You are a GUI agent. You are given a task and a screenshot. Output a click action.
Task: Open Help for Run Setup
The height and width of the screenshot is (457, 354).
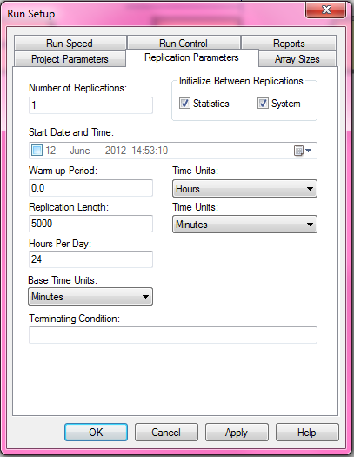pos(307,433)
